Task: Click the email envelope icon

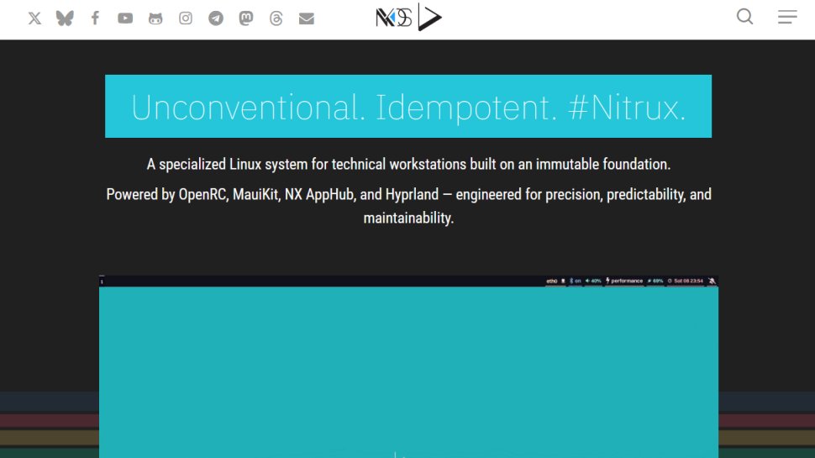Action: pyautogui.click(x=307, y=18)
